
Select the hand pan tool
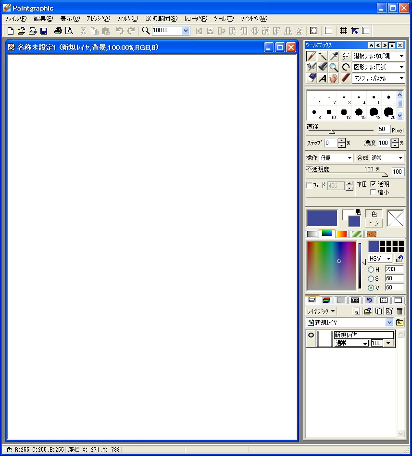(x=334, y=78)
